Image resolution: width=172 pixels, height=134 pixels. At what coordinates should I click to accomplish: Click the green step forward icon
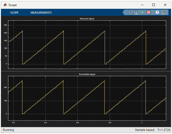point(142,12)
